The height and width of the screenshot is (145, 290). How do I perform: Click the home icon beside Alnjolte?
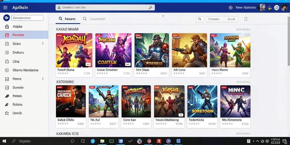[x=7, y=27]
